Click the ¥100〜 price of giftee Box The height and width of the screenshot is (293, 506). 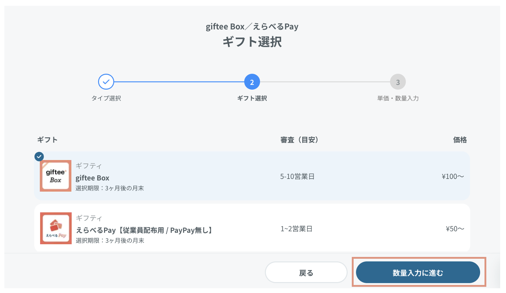tap(453, 177)
